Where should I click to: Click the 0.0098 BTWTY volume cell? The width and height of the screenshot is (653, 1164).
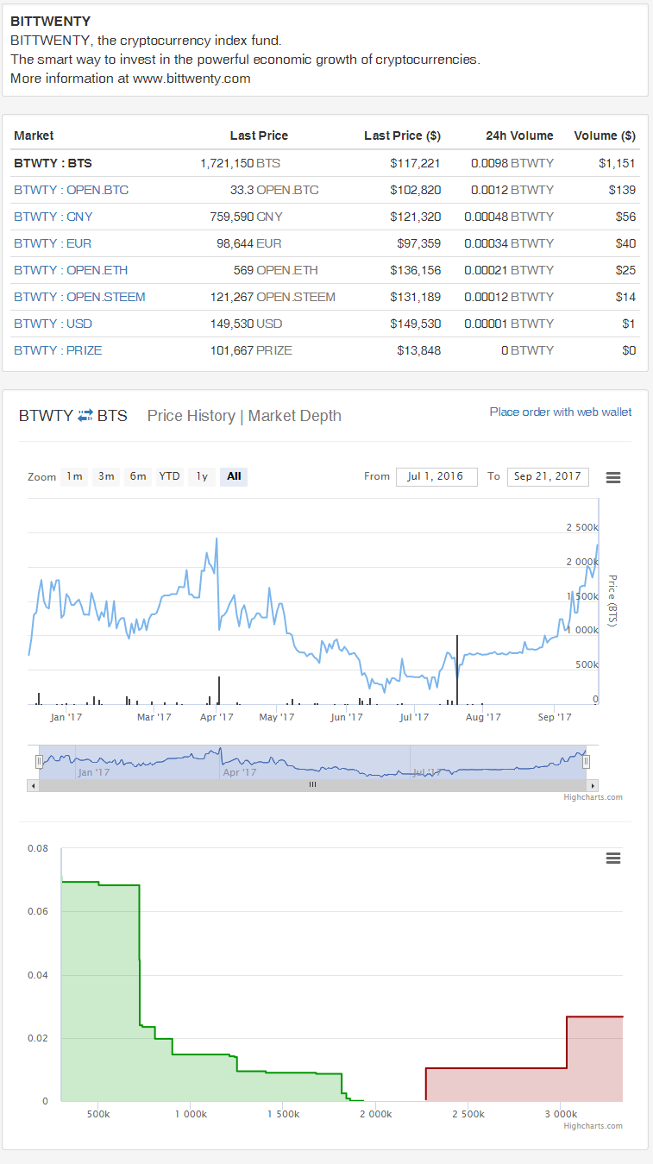pos(512,163)
